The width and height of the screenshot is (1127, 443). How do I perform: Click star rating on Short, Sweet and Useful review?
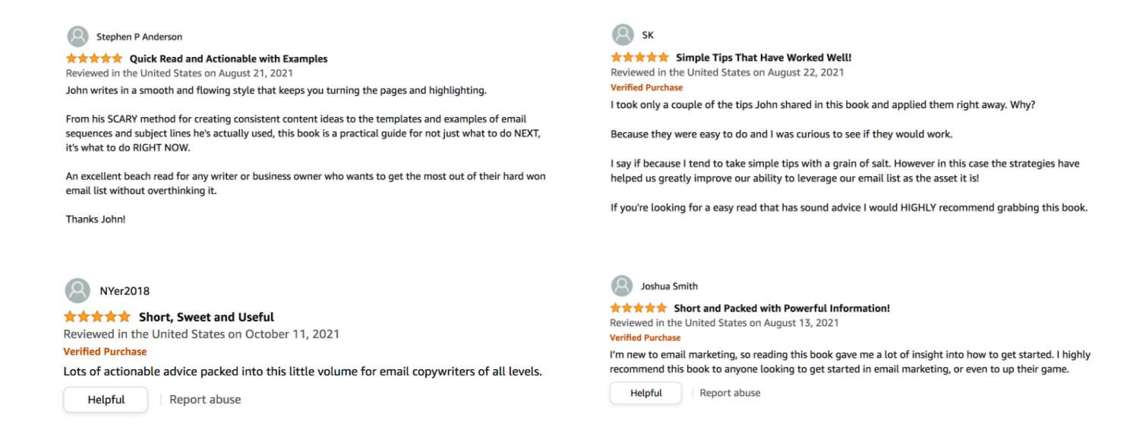[x=97, y=317]
